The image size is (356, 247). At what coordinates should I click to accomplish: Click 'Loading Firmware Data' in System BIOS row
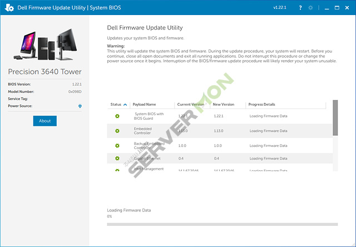pos(268,116)
